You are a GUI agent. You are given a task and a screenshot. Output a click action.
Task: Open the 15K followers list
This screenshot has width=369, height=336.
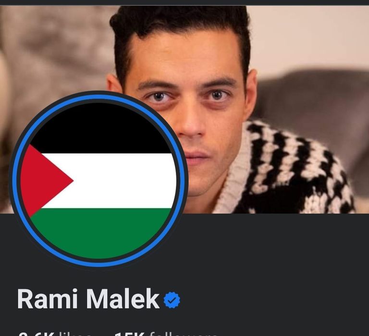point(165,334)
